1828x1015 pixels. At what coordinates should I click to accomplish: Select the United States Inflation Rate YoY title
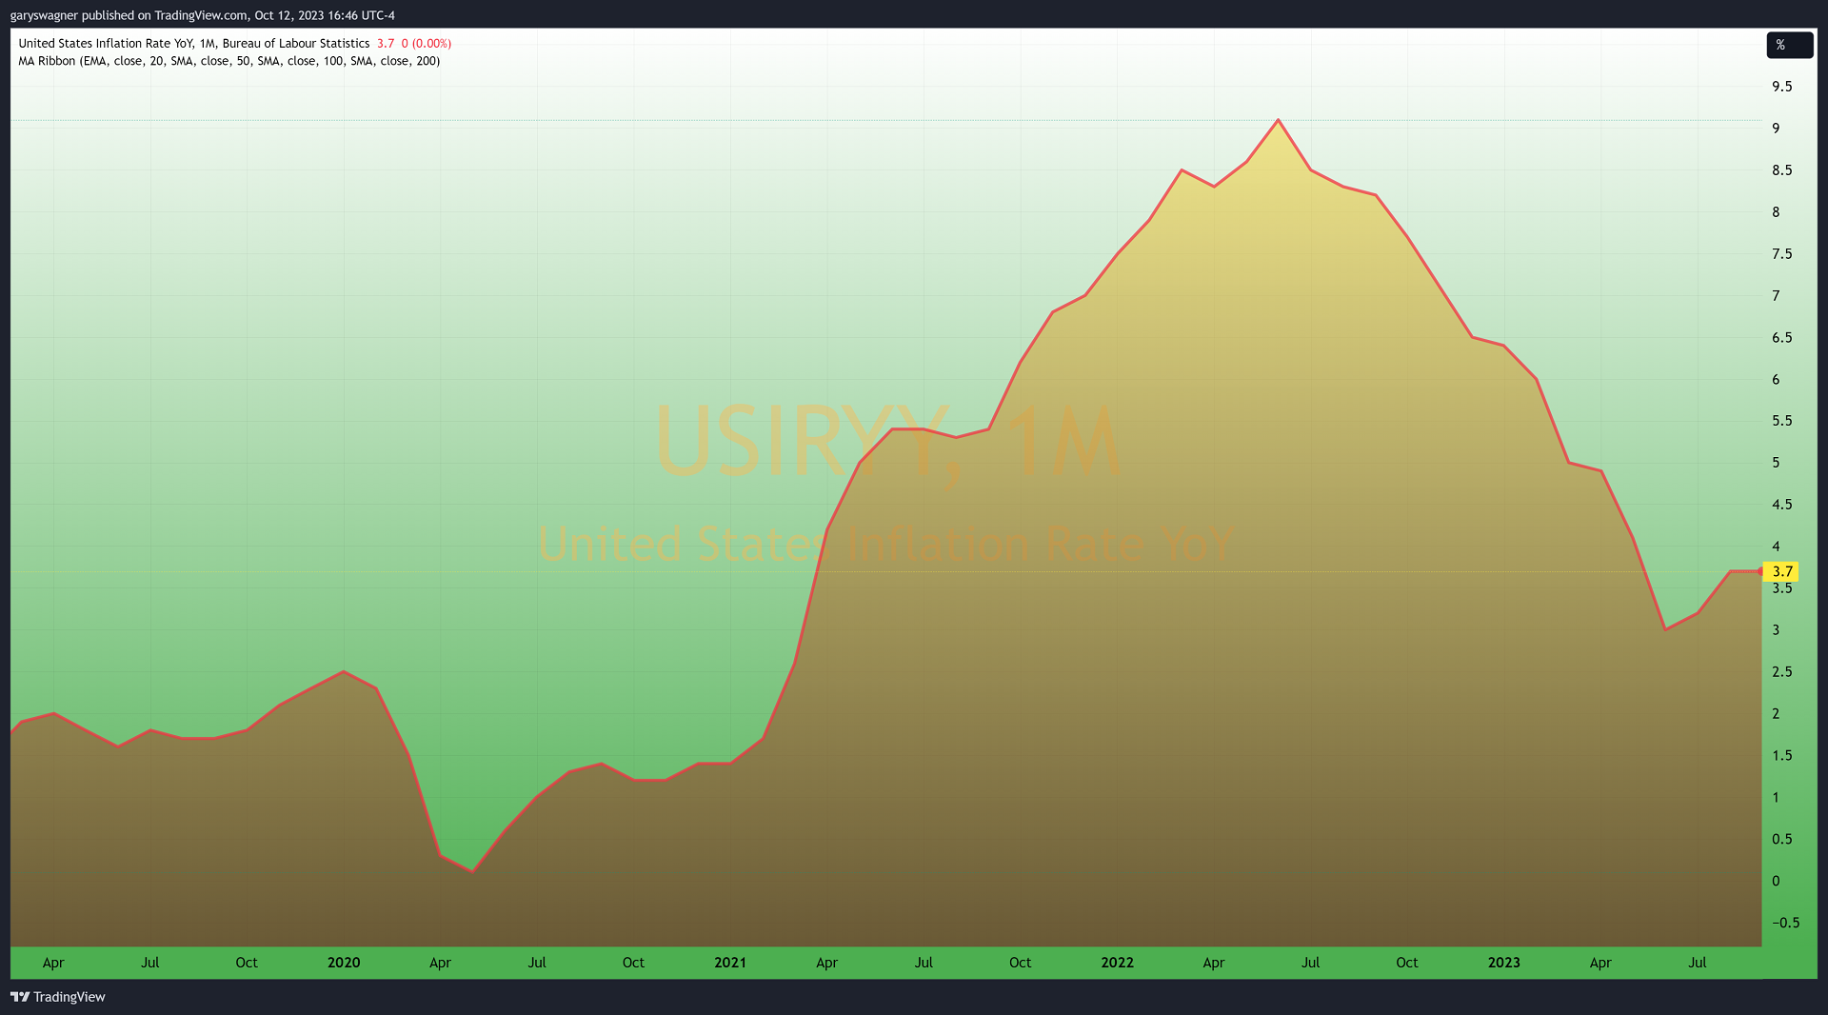tap(193, 43)
